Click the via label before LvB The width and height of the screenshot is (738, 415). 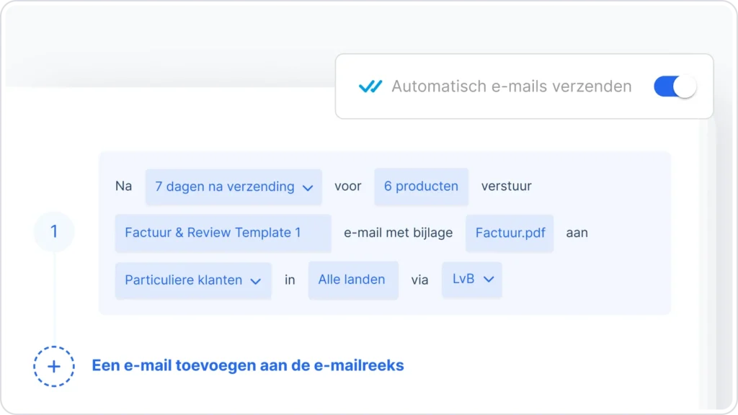pos(419,280)
